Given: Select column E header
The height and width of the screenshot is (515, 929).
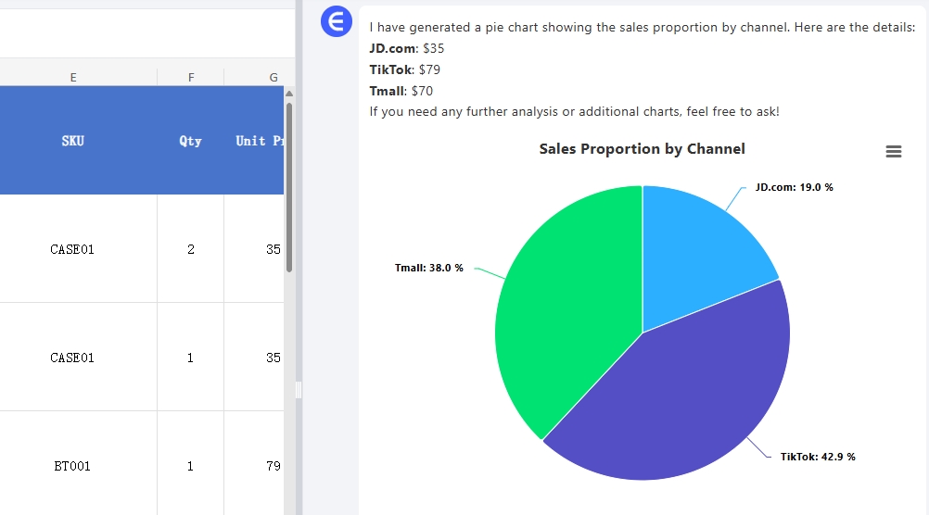Looking at the screenshot, I should pos(73,78).
